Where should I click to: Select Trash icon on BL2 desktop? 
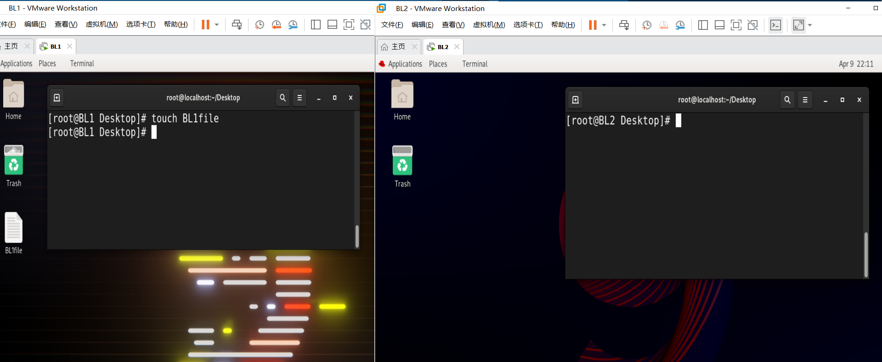(402, 167)
